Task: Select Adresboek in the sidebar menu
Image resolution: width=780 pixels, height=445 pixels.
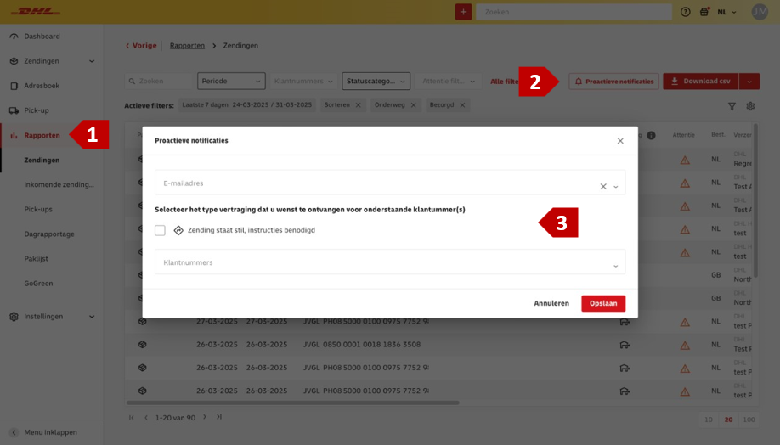Action: (x=42, y=86)
